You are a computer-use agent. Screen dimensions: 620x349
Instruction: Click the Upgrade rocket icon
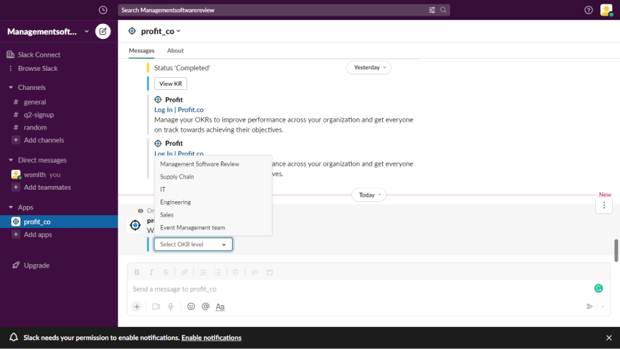click(16, 265)
